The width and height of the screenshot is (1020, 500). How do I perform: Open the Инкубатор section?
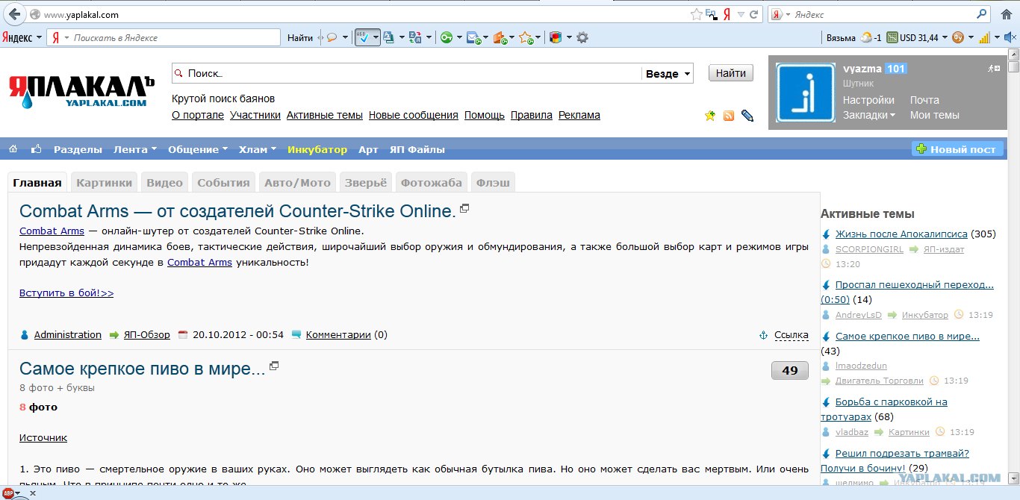coord(317,149)
